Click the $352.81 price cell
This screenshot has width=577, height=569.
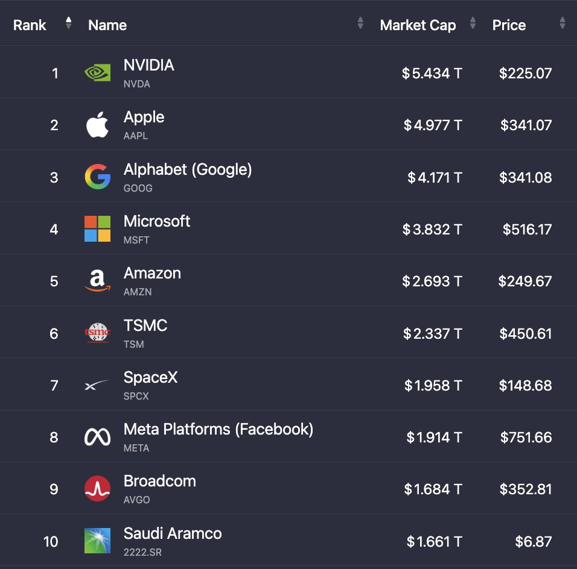(x=526, y=489)
